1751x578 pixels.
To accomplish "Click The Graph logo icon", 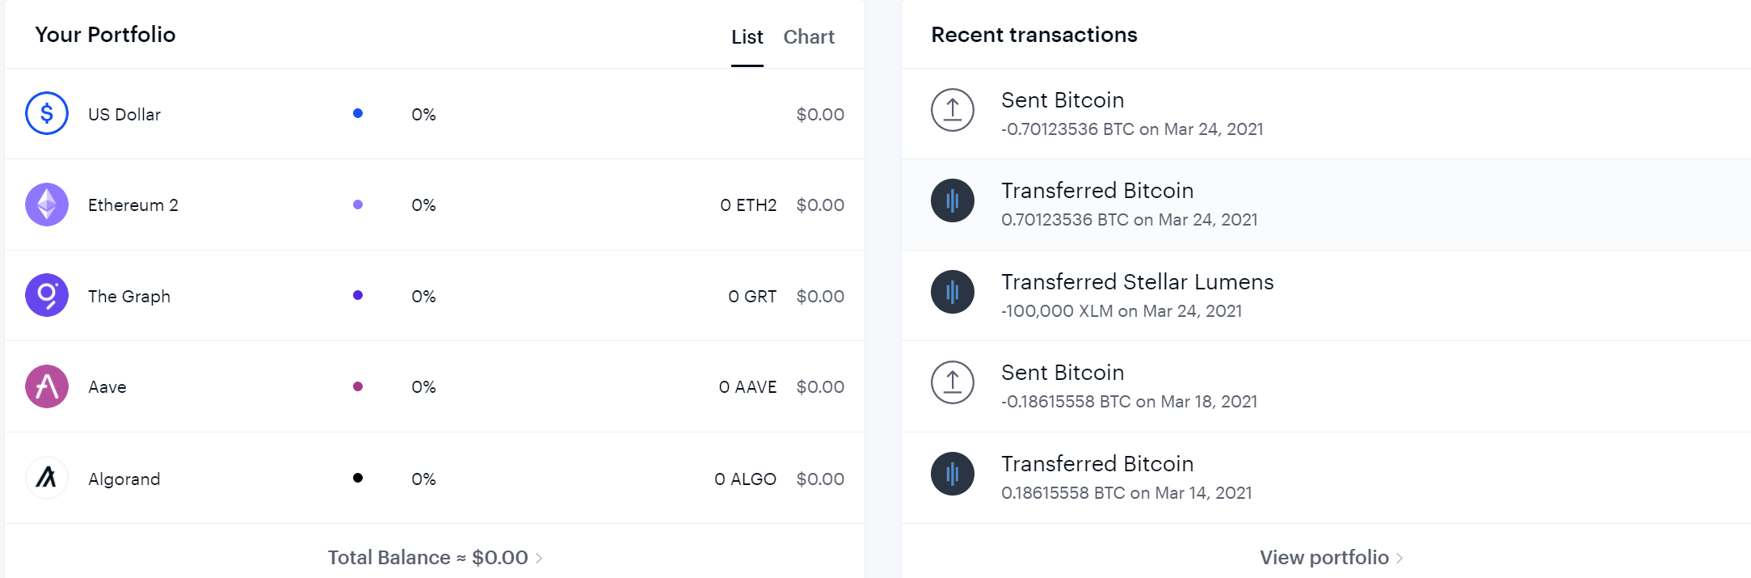I will tap(47, 295).
